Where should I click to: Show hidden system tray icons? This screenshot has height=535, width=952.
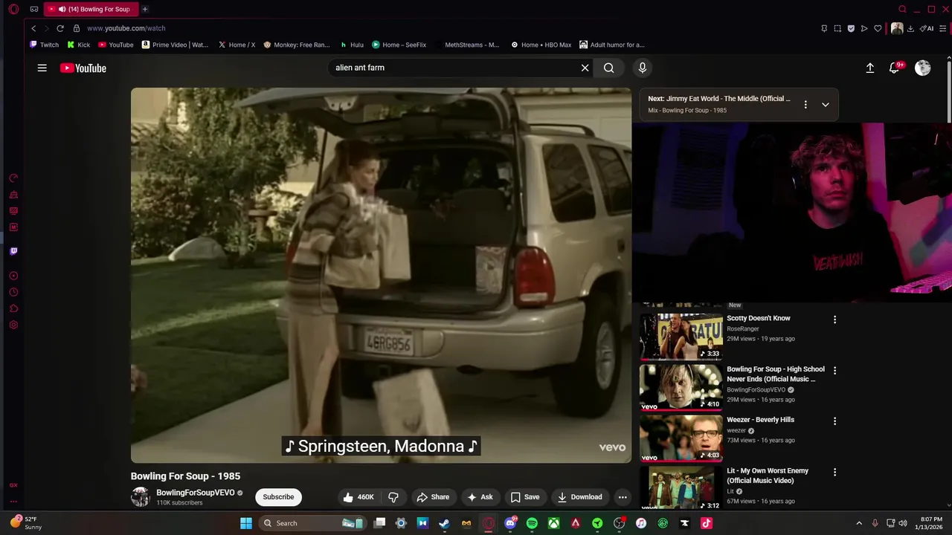click(x=859, y=523)
